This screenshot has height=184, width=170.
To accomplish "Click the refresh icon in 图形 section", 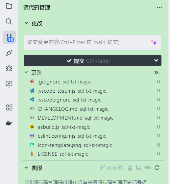I will (x=157, y=168).
